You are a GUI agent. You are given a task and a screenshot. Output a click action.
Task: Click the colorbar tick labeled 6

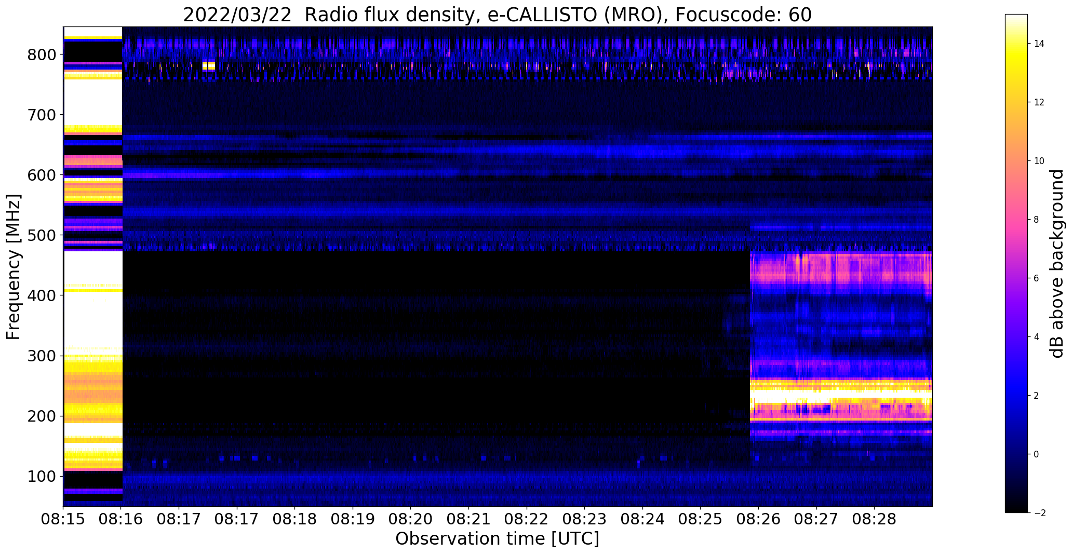pos(1036,278)
